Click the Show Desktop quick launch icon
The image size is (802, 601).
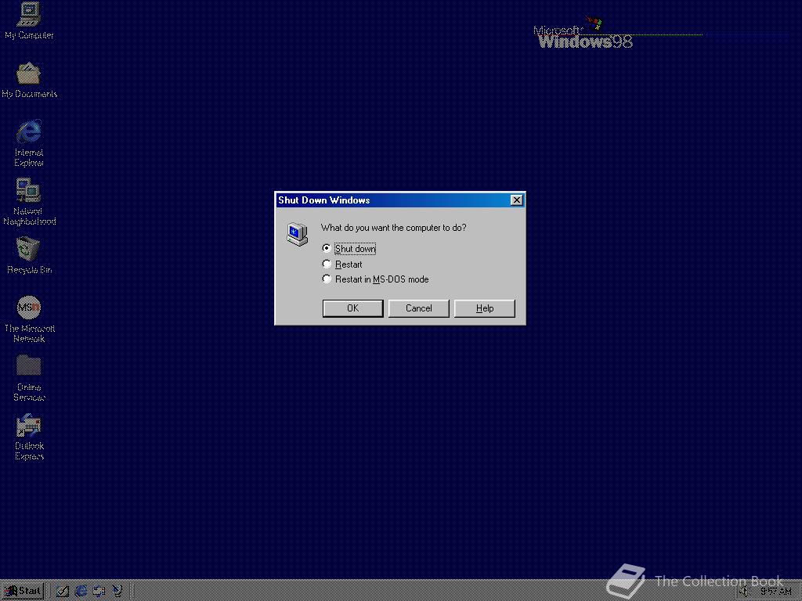coord(63,592)
